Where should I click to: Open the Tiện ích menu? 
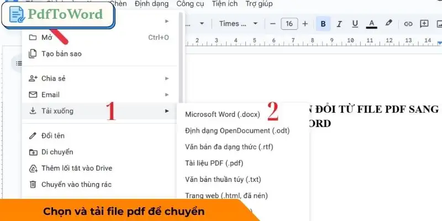225,4
